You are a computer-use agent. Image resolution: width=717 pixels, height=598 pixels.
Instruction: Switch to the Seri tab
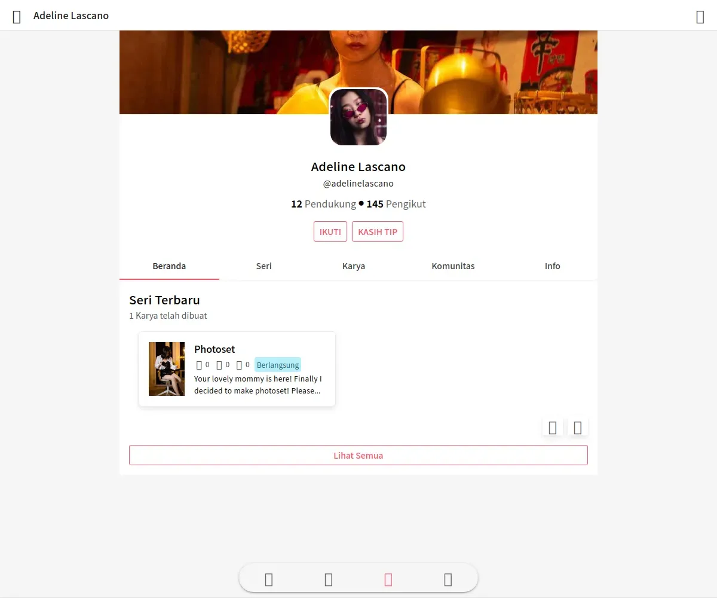click(263, 266)
